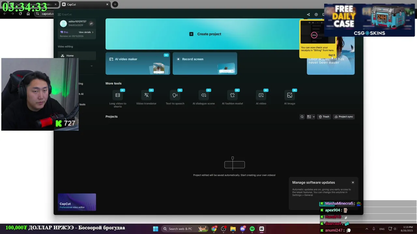Open Discord from taskbar
Viewport: 417px width, 234px height.
click(x=242, y=229)
